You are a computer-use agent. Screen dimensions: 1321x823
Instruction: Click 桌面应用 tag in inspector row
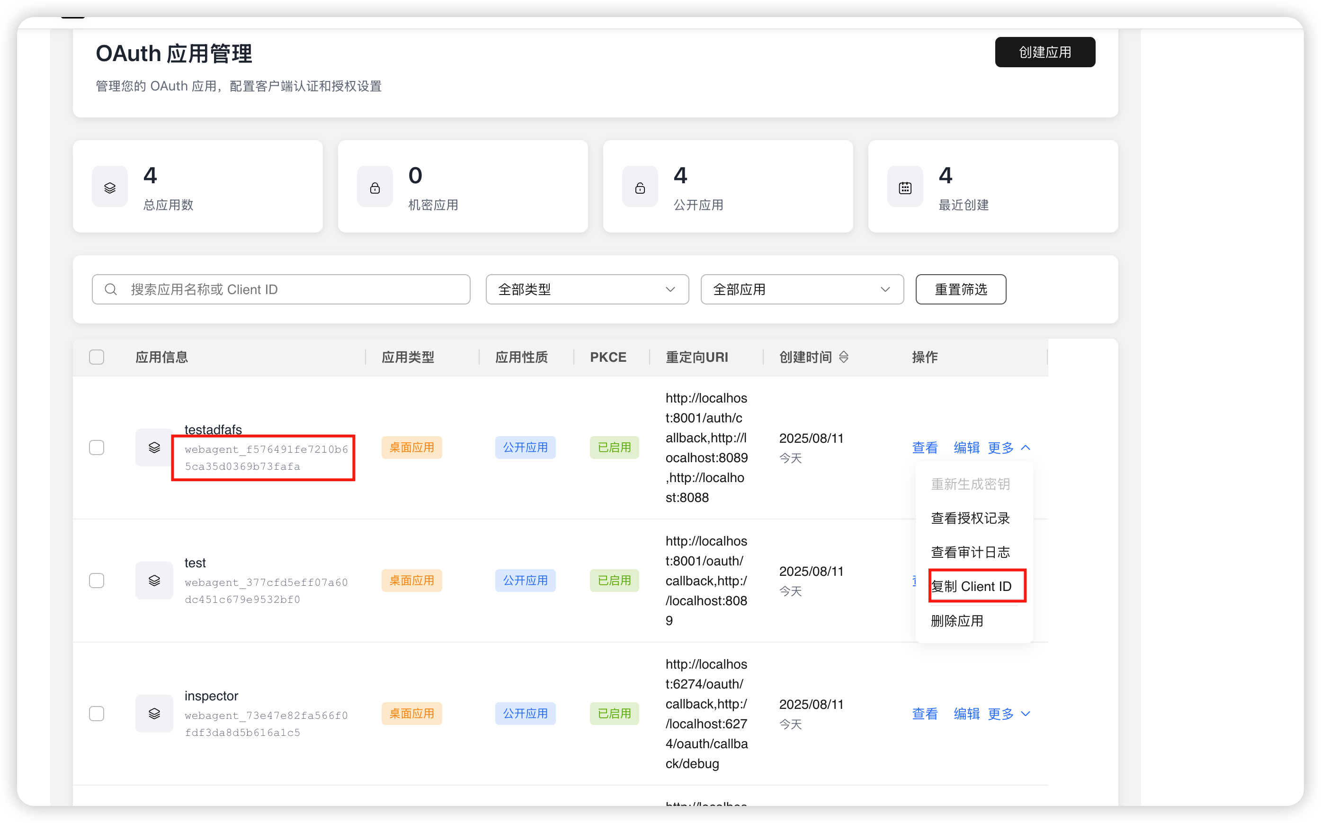click(411, 713)
